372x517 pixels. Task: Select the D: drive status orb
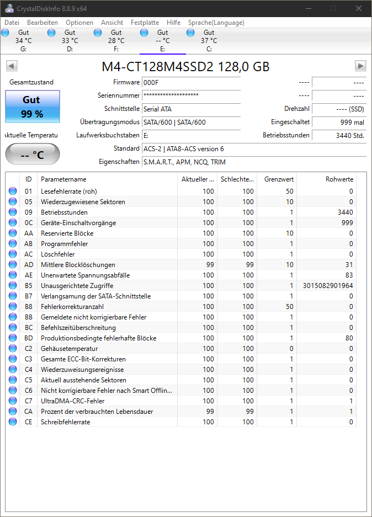(x=51, y=33)
